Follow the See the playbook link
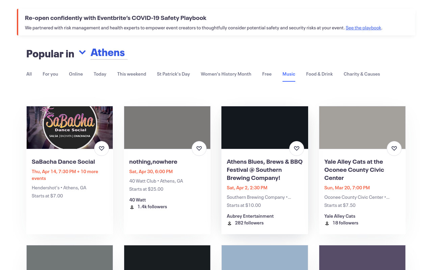Image resolution: width=432 pixels, height=270 pixels. tap(363, 28)
